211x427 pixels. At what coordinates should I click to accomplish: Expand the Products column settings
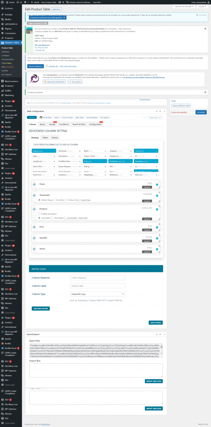tap(147, 219)
